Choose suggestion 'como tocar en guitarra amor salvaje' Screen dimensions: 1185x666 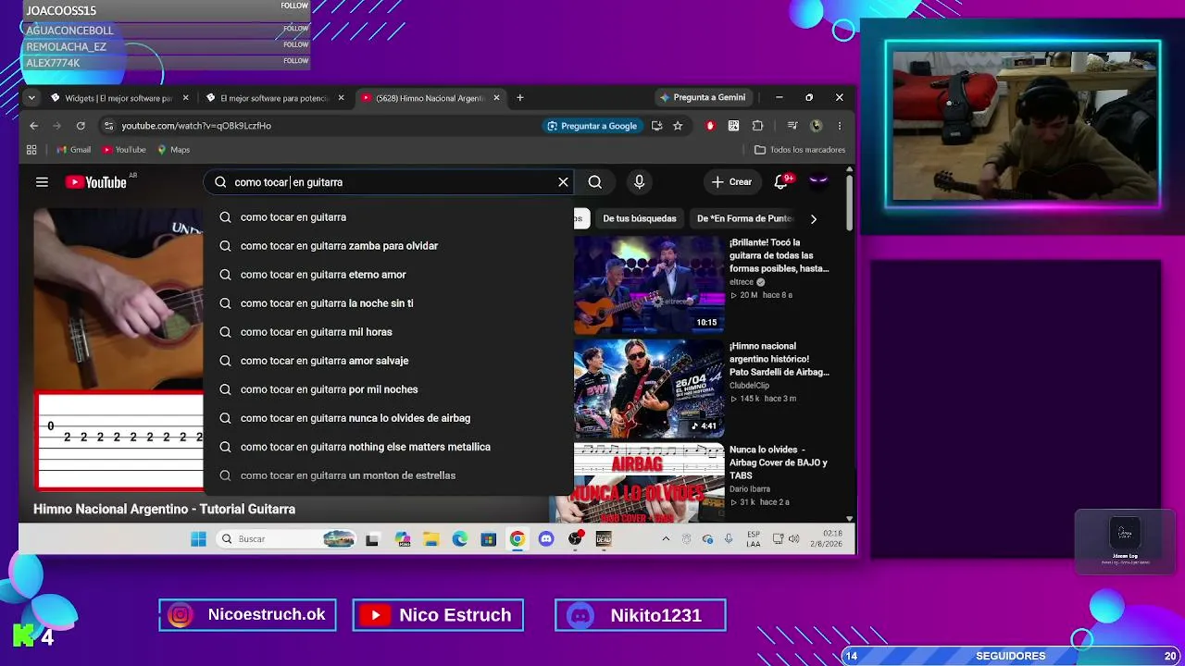[x=389, y=361]
